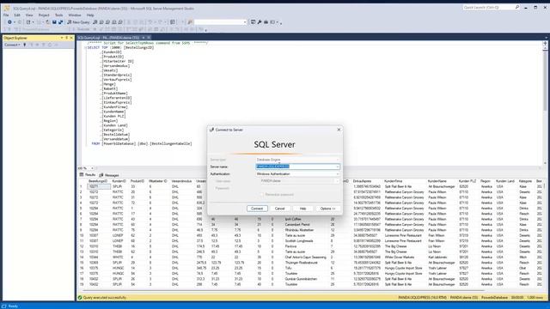
Task: Close the Connect to Server dialog
Action: 339,130
